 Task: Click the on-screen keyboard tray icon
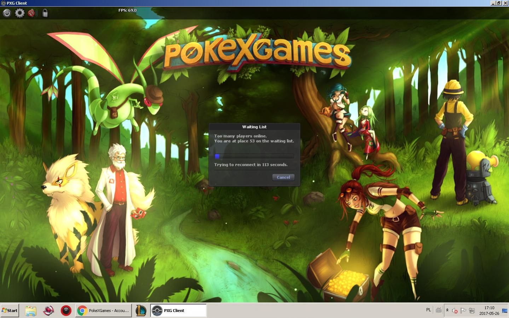click(439, 310)
